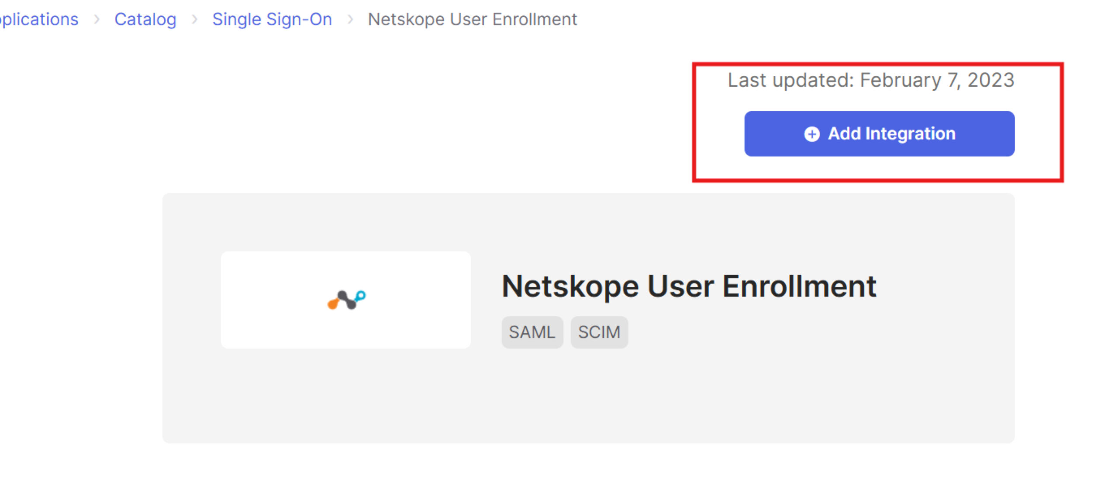Click the orange dot of the Netskope logo
Screen dimensions: 1118x484
(333, 304)
